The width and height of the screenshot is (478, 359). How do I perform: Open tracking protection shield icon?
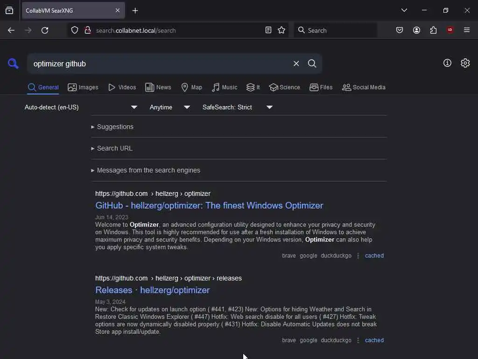[x=75, y=30]
